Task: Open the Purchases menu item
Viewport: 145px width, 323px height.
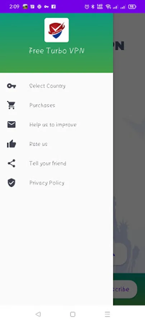Action: tap(56, 105)
